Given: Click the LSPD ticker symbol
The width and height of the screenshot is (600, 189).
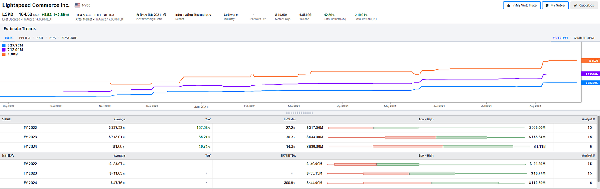Looking at the screenshot, I should (7, 14).
